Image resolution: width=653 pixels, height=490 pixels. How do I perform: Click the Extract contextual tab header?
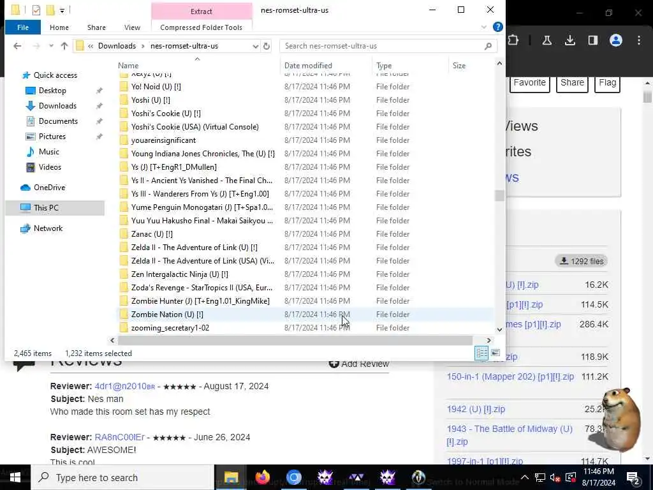pos(201,11)
